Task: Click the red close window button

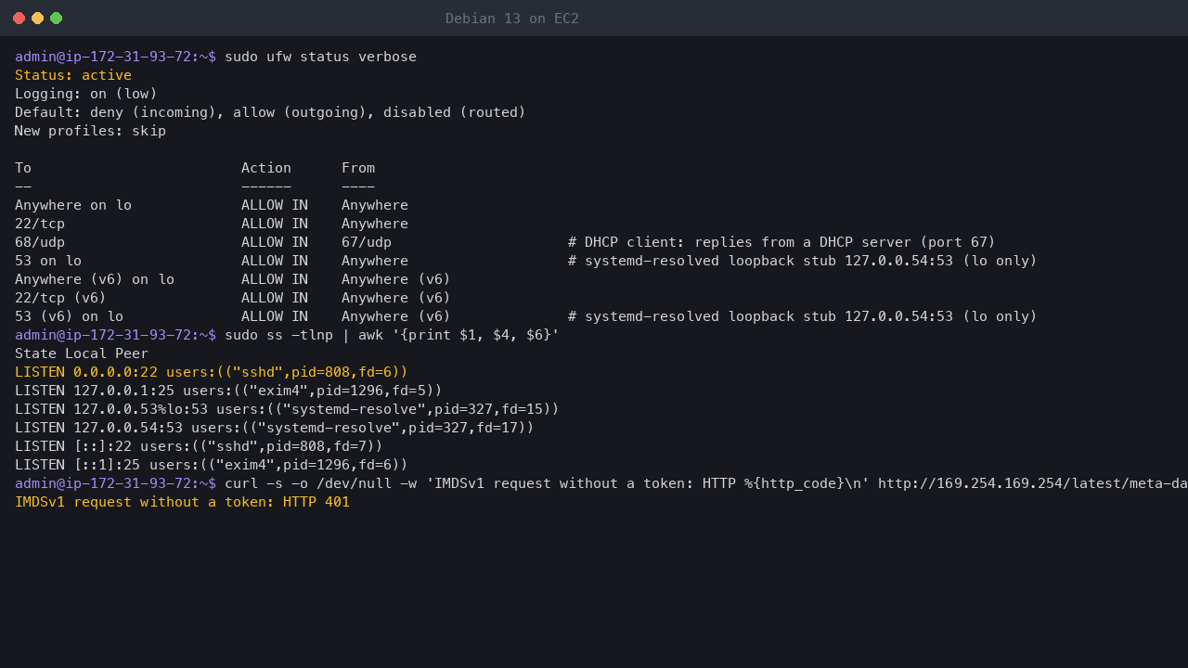Action: tap(19, 19)
